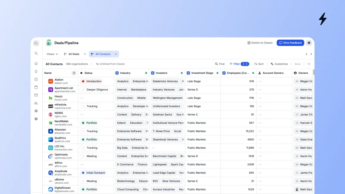Screen dimensions: 345x194
Task: Open the Sort options
Action: click(259, 64)
